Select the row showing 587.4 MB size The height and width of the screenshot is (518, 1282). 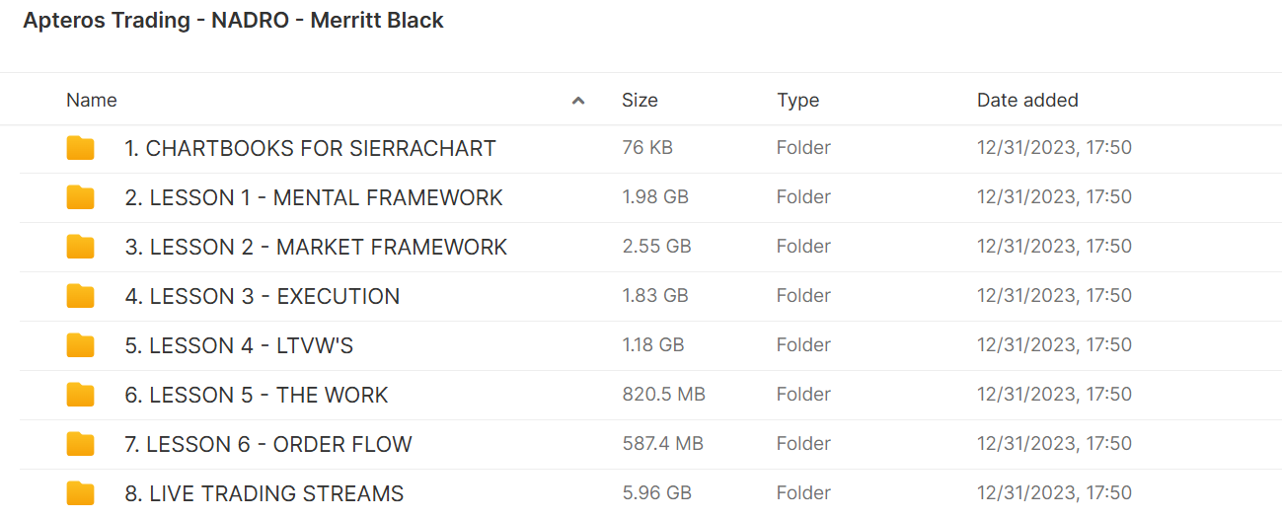coord(650,445)
